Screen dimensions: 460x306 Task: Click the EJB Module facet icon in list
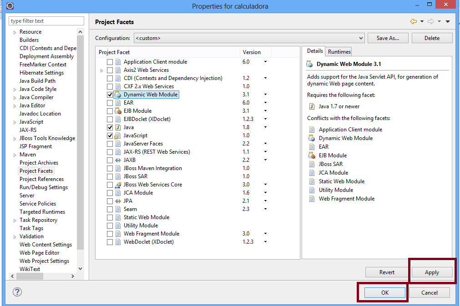[x=118, y=111]
